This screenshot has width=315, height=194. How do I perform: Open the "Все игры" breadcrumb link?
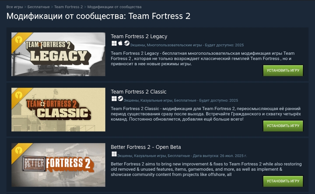point(15,7)
